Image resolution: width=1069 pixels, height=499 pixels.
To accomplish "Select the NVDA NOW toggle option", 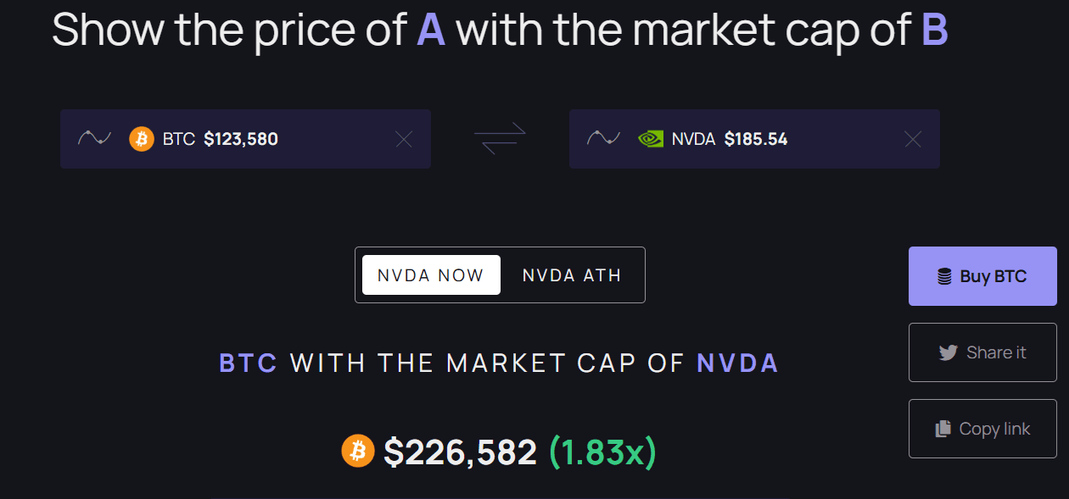I will point(431,274).
